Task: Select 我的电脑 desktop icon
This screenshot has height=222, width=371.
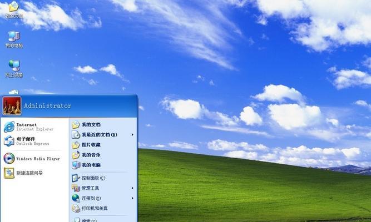Action: (x=14, y=39)
